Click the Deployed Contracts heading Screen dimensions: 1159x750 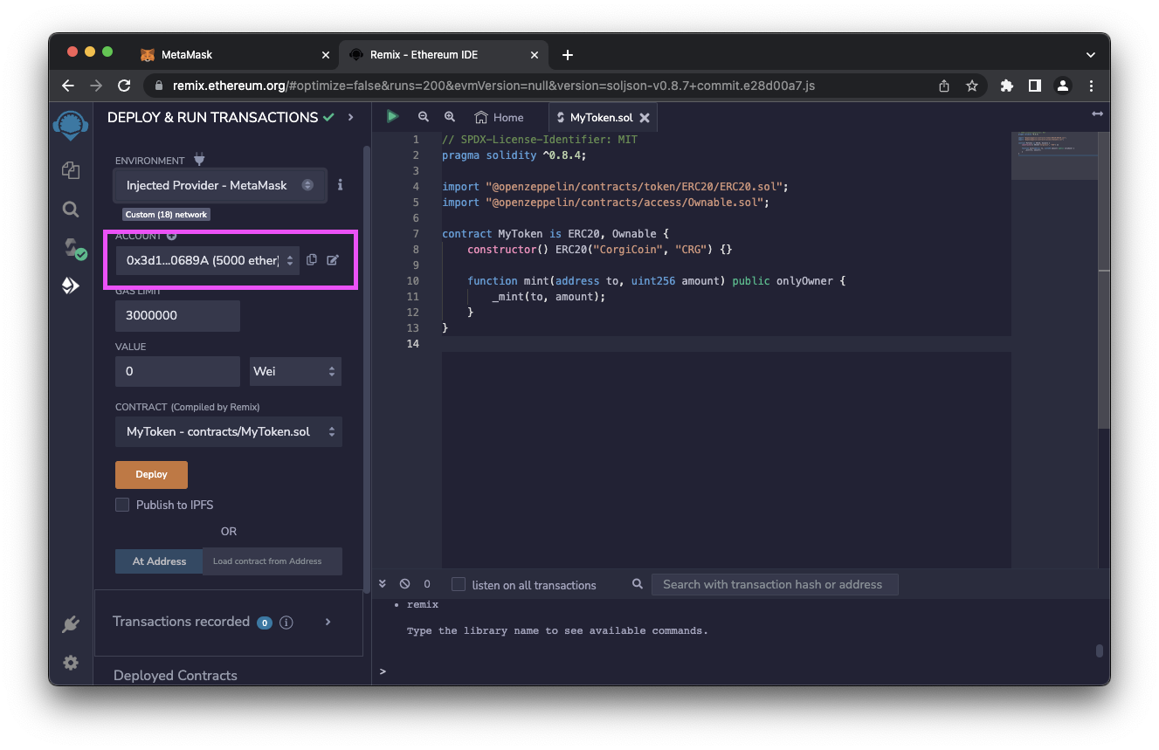[175, 675]
